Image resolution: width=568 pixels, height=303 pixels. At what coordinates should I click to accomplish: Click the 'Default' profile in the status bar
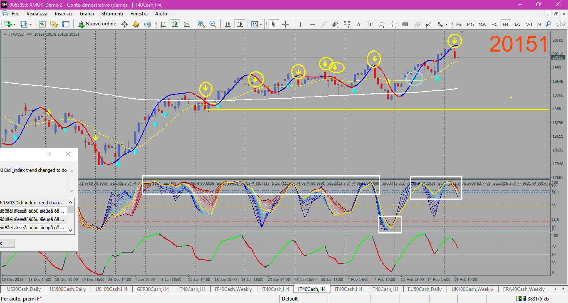290,298
